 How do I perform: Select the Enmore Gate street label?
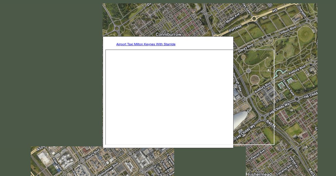[288, 87]
